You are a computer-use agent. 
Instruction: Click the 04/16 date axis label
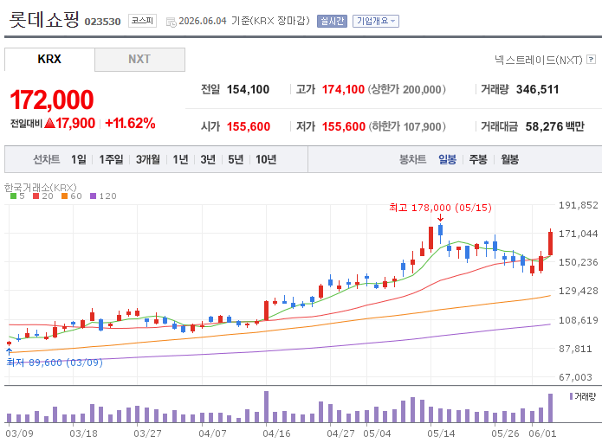[x=276, y=433]
